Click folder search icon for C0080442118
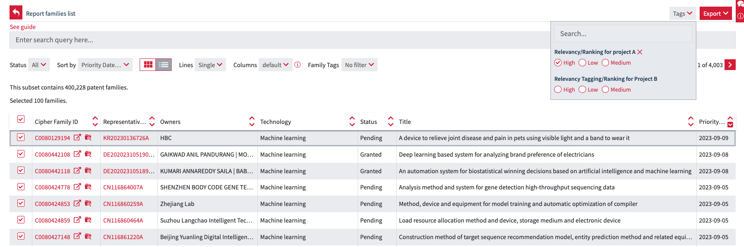Screen dimensions: 744x247 88,170
